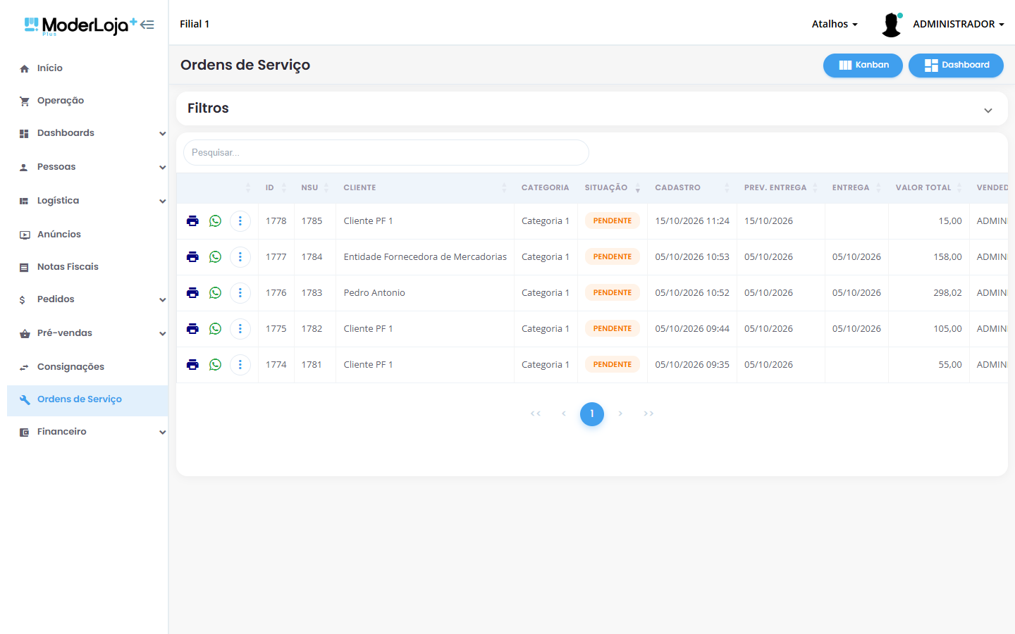1015x634 pixels.
Task: Expand the Dashboards sidebar menu
Action: coord(87,133)
